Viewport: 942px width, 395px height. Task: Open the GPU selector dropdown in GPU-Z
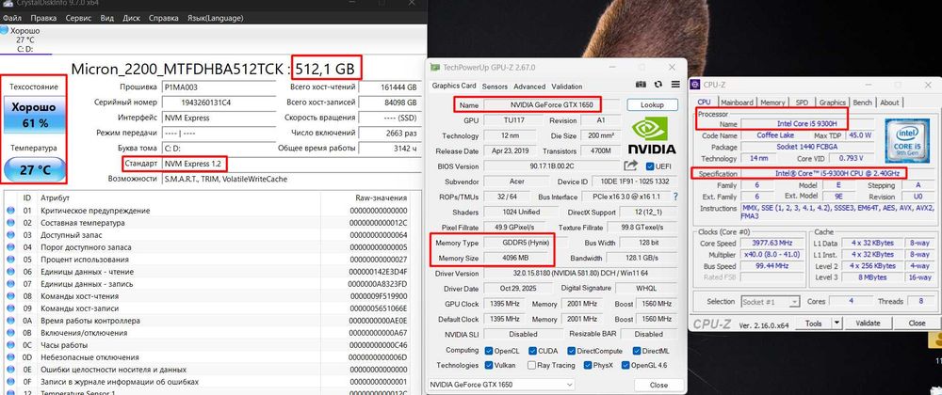pyautogui.click(x=501, y=385)
